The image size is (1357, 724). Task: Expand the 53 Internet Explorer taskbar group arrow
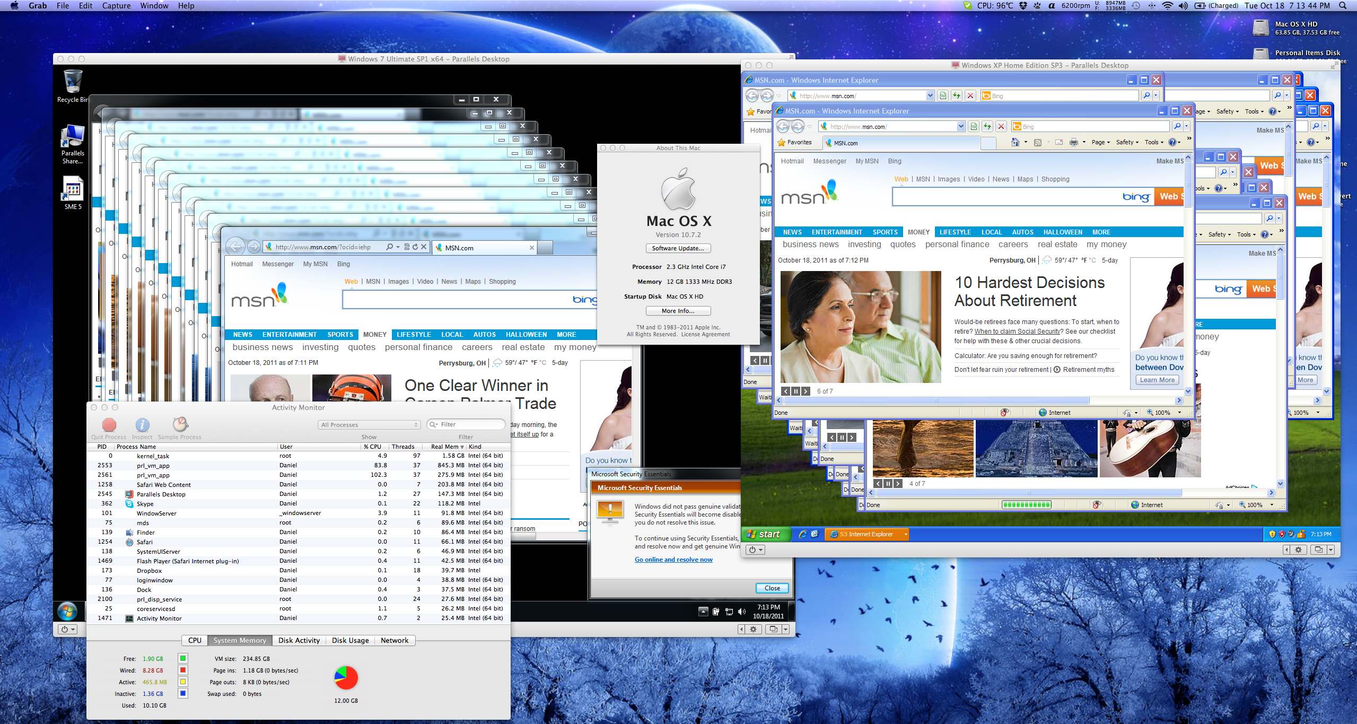(905, 534)
